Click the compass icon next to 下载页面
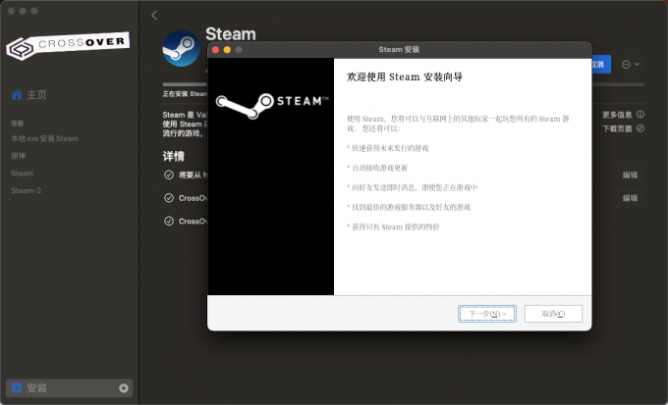668x405 pixels. 640,128
